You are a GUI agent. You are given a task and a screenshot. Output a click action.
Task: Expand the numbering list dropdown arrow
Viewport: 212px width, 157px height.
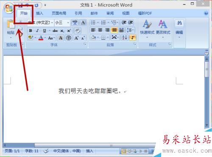click(109, 22)
